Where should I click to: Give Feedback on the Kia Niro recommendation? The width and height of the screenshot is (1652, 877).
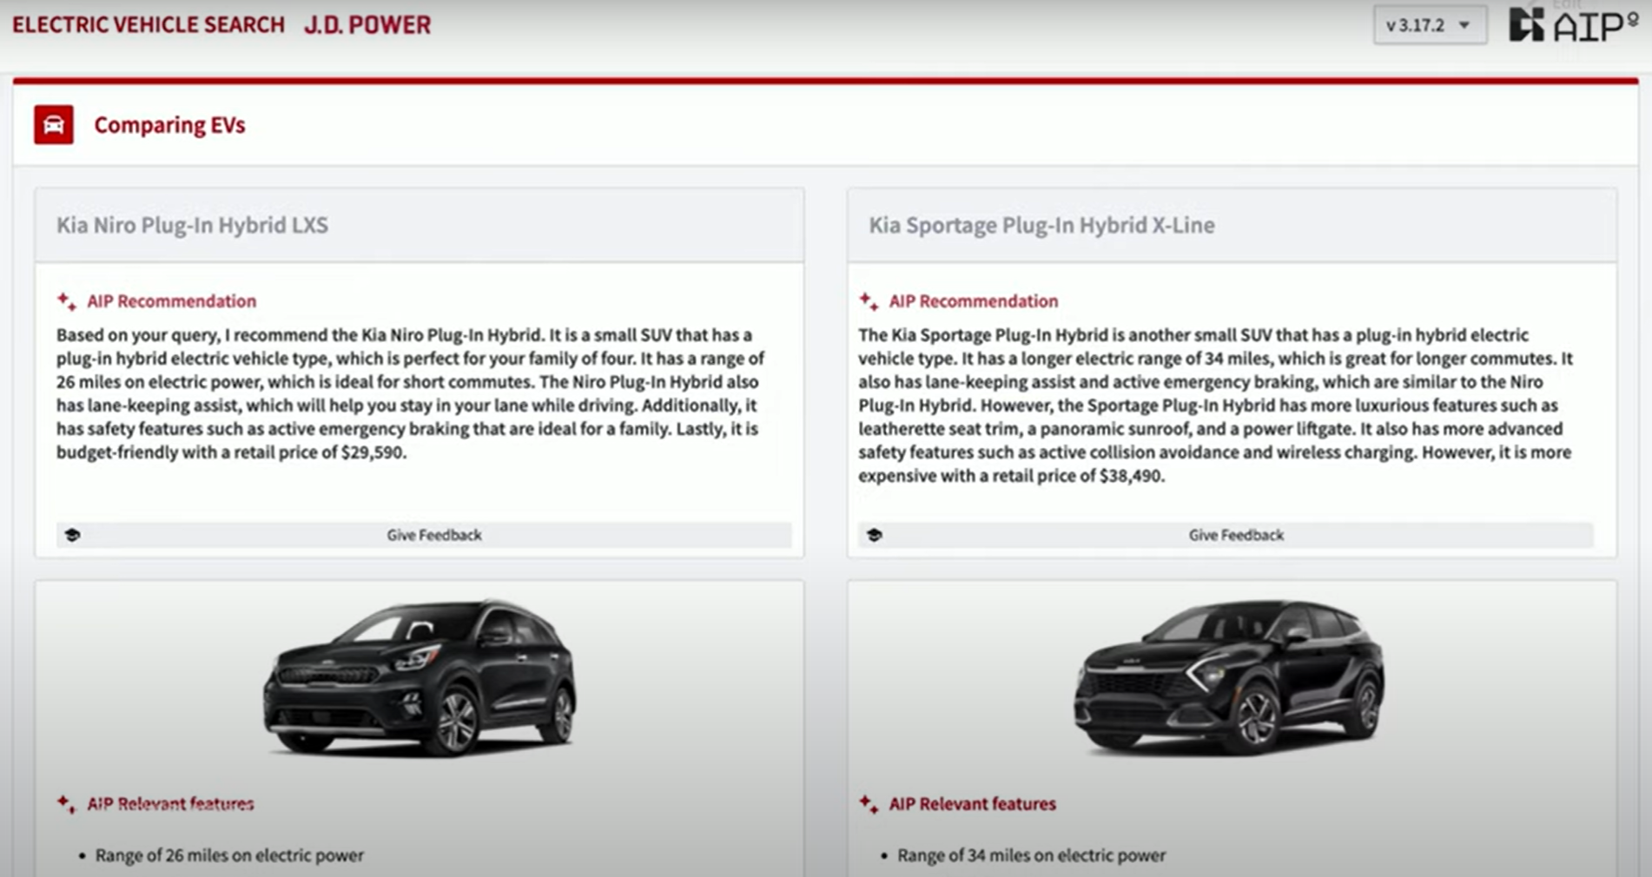click(433, 535)
